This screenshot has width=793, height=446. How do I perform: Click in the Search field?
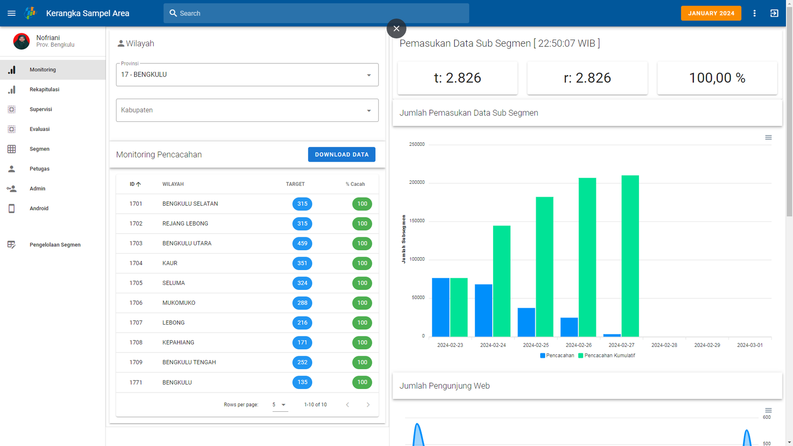317,13
